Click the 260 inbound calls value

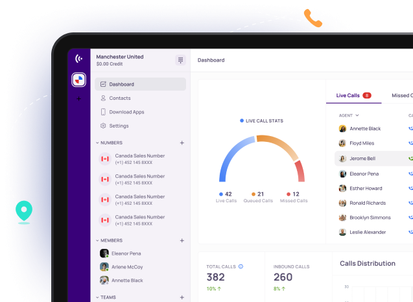(283, 277)
